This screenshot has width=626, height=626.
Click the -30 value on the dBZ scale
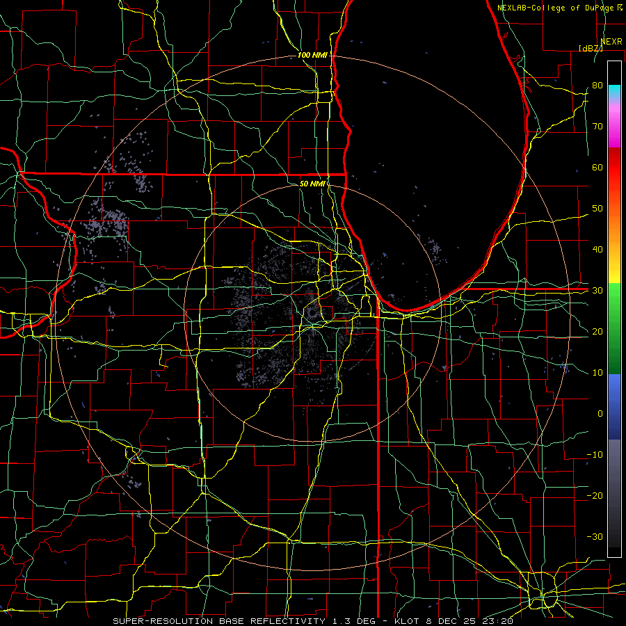click(x=595, y=536)
